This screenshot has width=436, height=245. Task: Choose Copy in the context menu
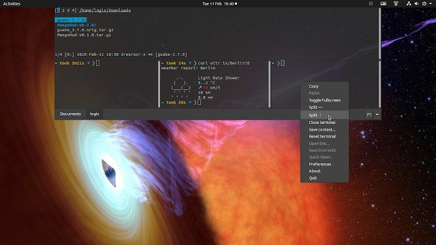coord(324,86)
